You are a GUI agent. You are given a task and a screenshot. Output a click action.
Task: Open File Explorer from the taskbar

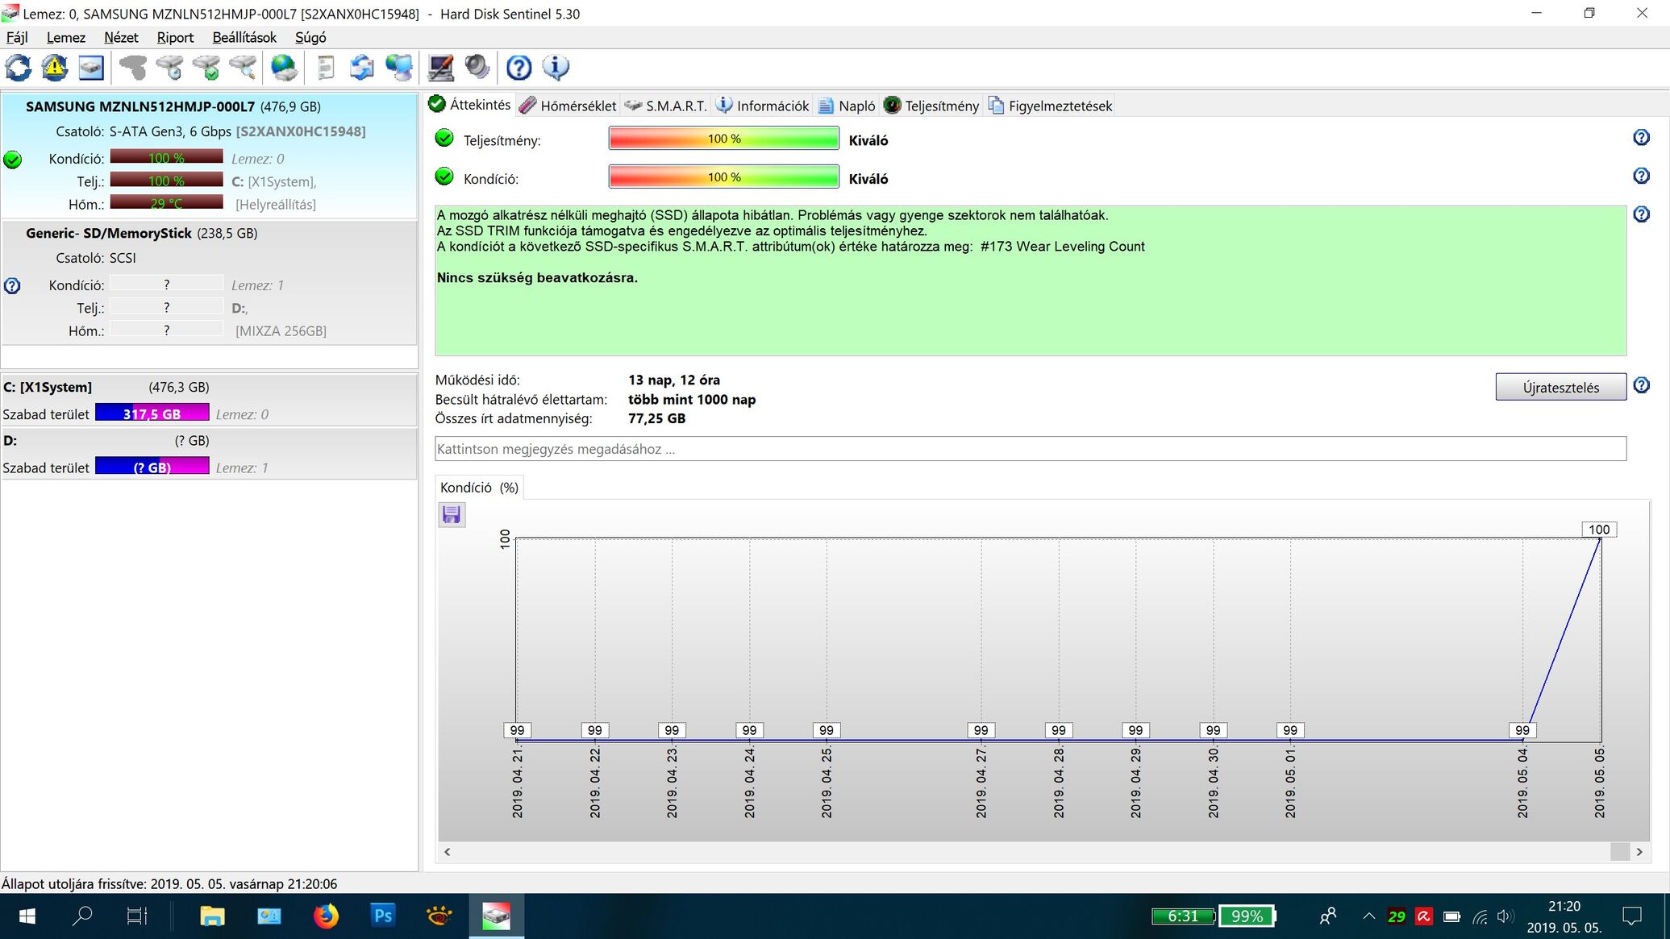coord(212,916)
